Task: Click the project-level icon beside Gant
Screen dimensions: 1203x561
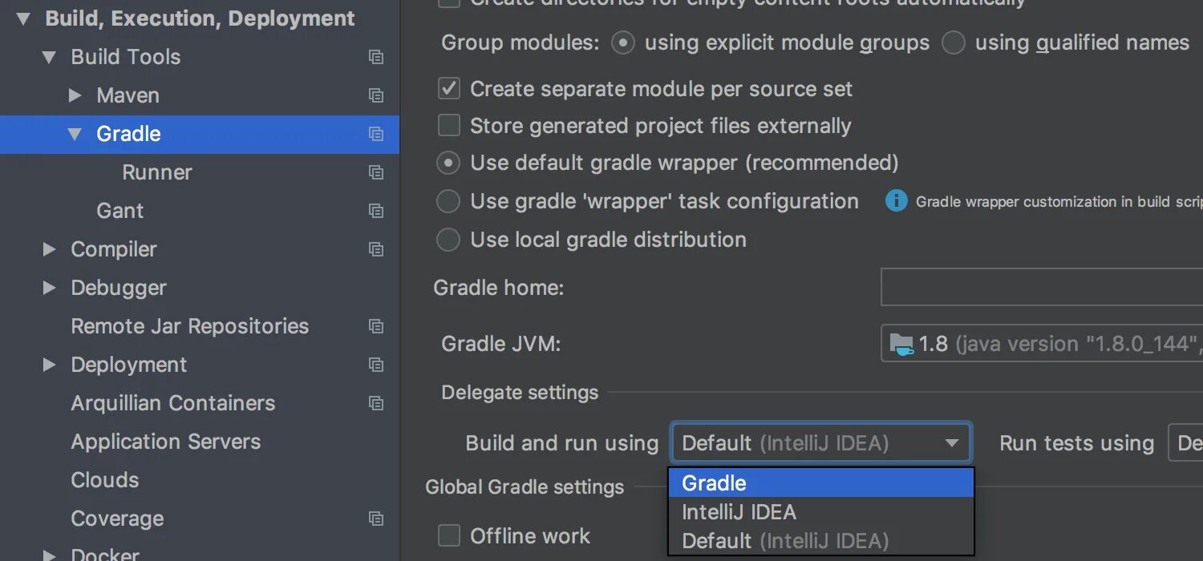Action: (375, 211)
